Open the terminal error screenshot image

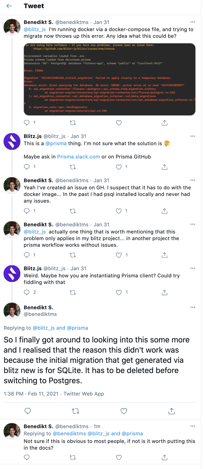coord(110,79)
